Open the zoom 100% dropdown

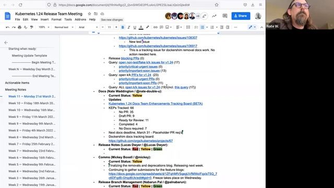pyautogui.click(x=44, y=27)
